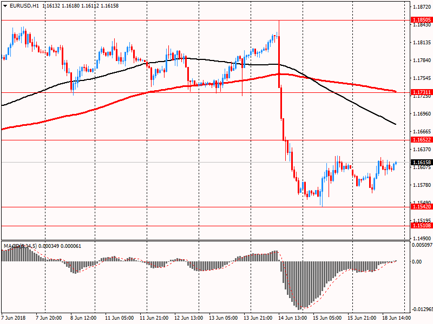The width and height of the screenshot is (433, 324).
Task: Click the 1.16522 red price level label
Action: pos(422,140)
